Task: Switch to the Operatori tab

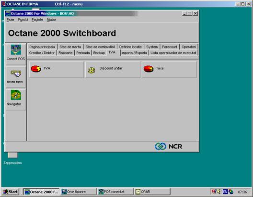Action: (x=189, y=47)
